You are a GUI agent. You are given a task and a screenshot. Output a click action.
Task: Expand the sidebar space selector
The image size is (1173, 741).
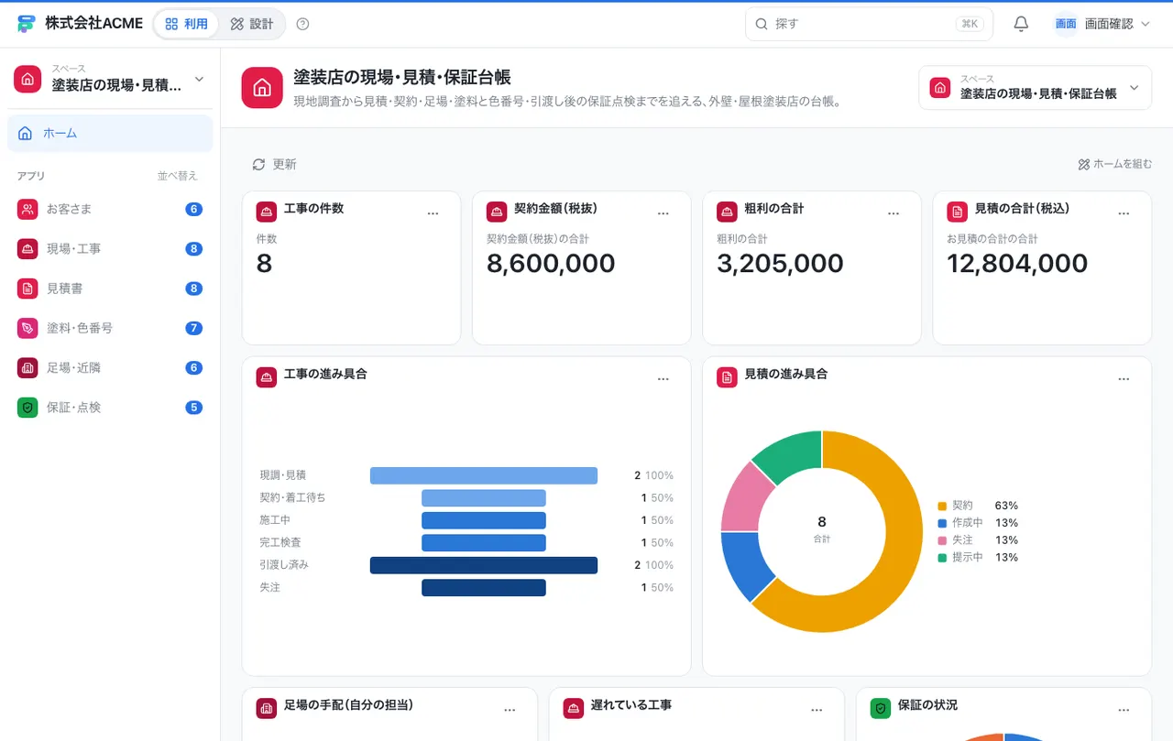pyautogui.click(x=110, y=79)
